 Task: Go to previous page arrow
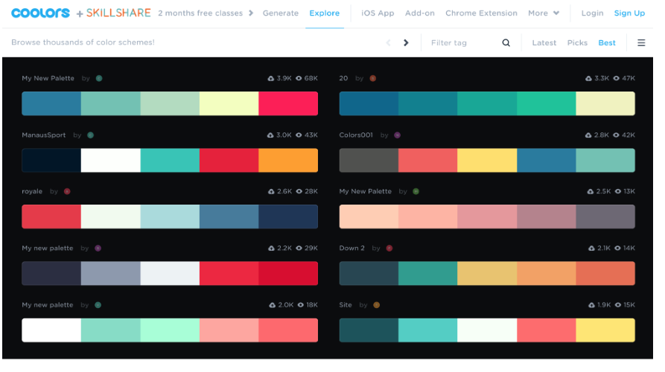point(388,43)
